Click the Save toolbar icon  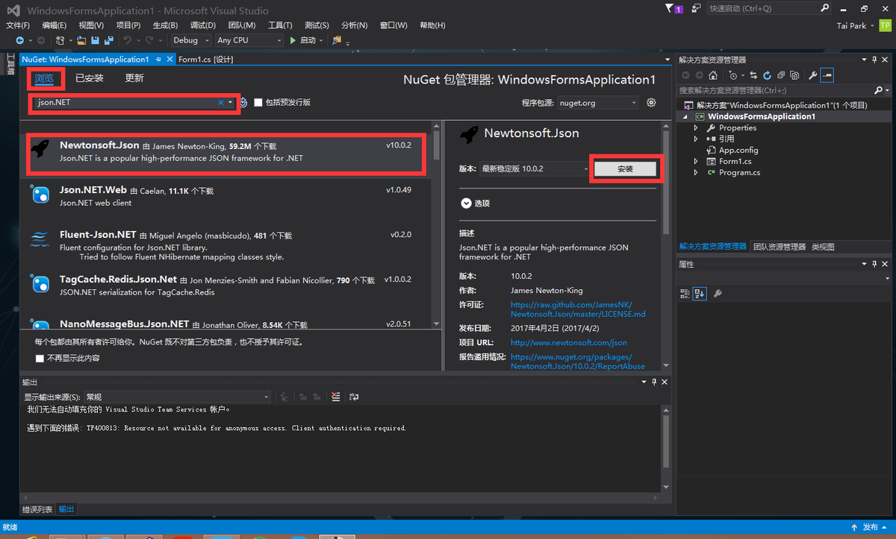[96, 40]
